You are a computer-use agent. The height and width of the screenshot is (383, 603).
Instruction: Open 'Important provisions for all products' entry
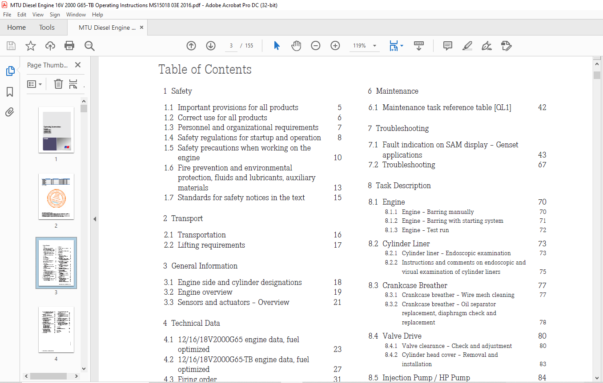pyautogui.click(x=238, y=107)
